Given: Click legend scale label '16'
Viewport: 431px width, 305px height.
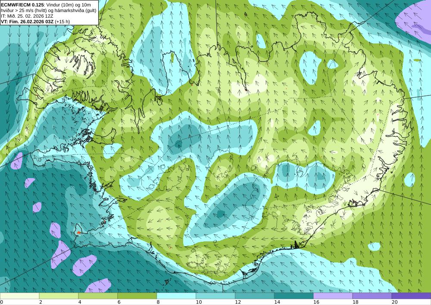Looking at the screenshot, I should tap(316, 302).
